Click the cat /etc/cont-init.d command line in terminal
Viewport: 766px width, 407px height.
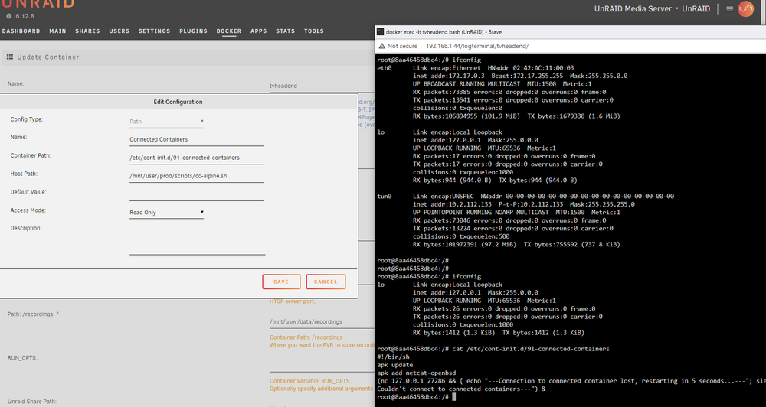[x=493, y=349]
